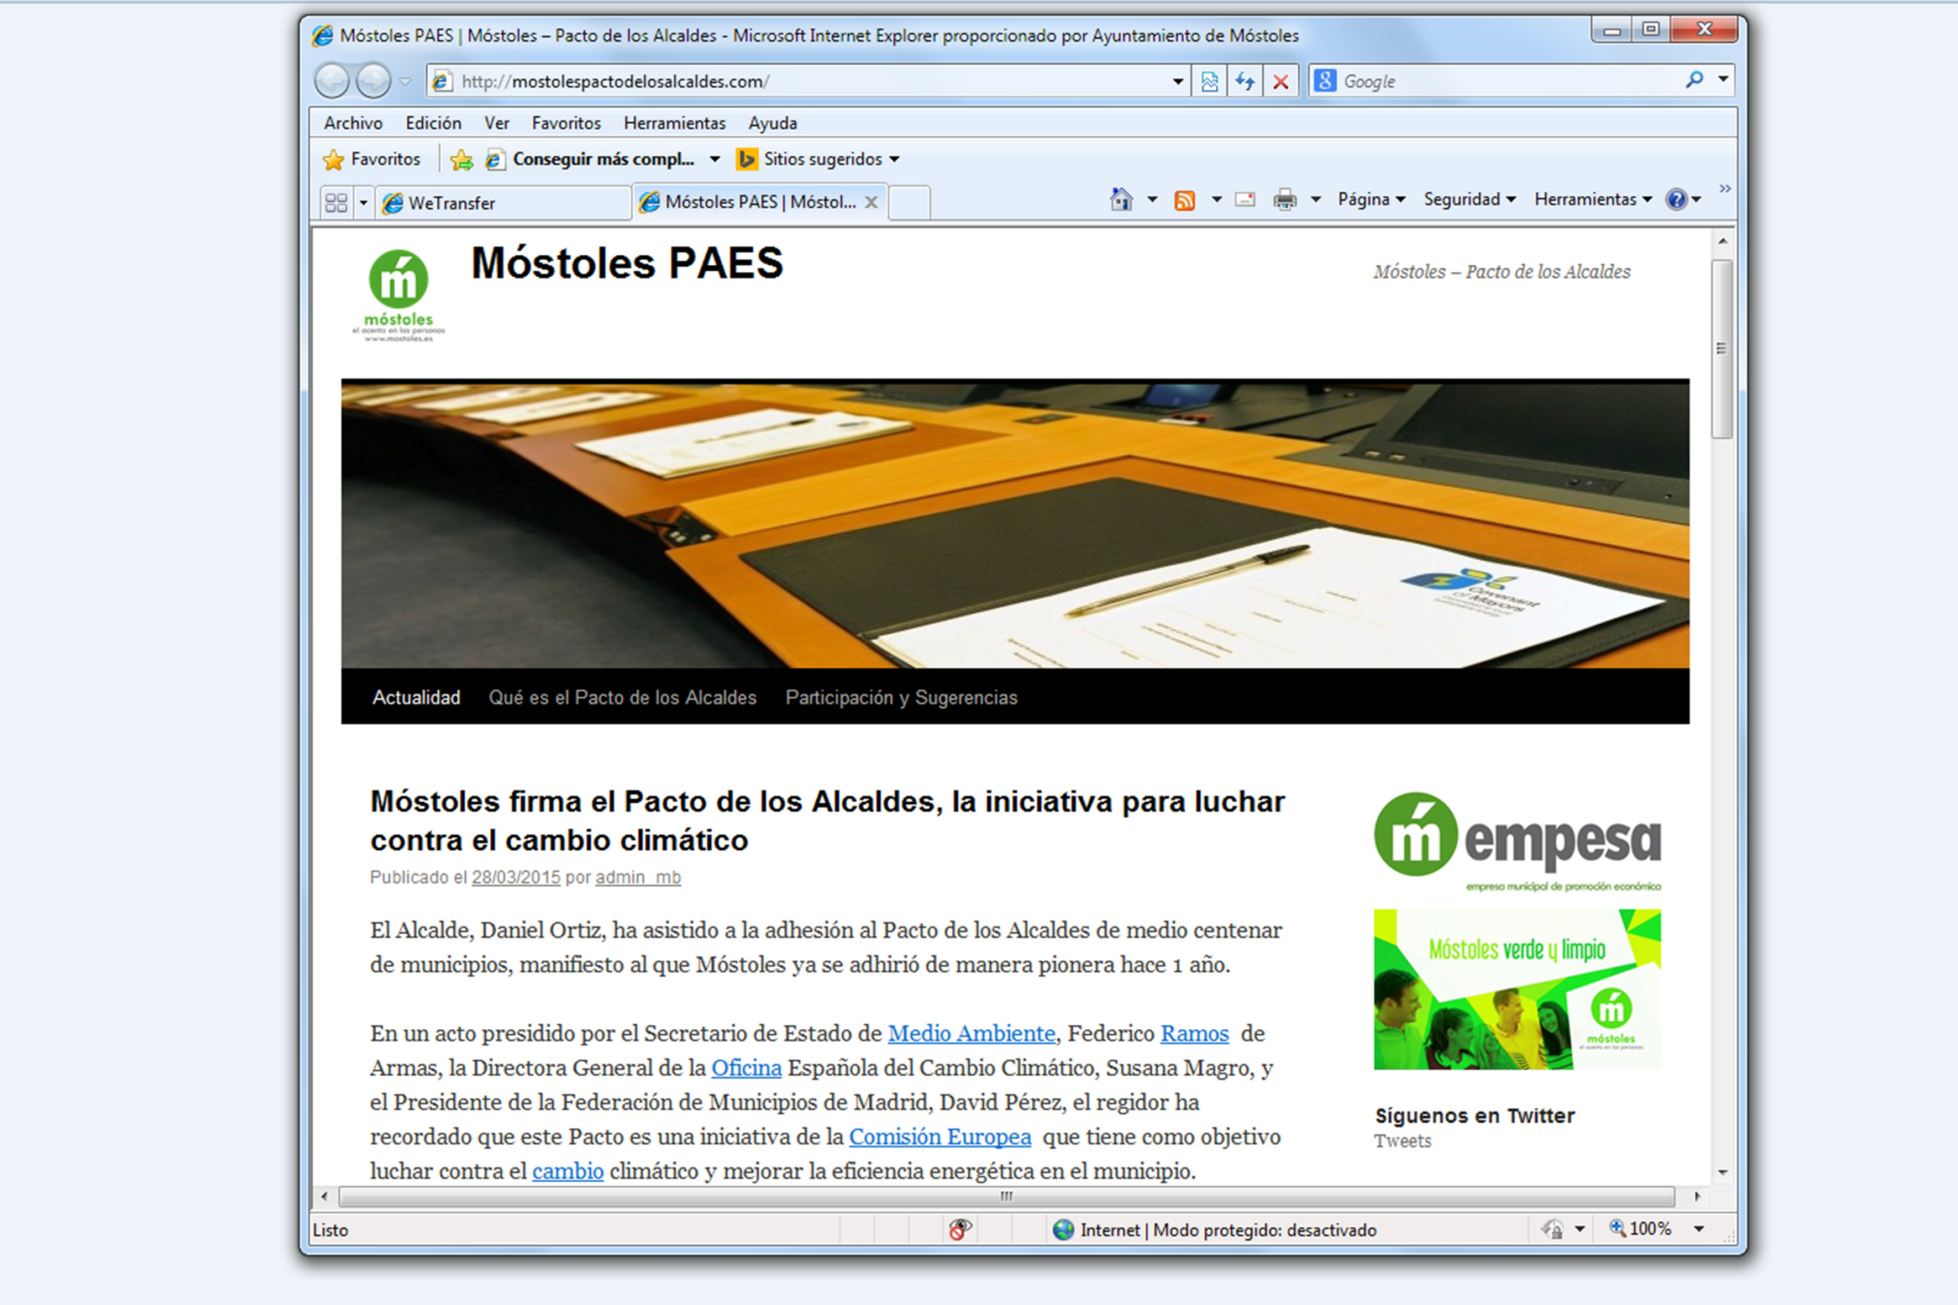Open the Actualidad navigation section
The height and width of the screenshot is (1305, 1958).
tap(416, 697)
